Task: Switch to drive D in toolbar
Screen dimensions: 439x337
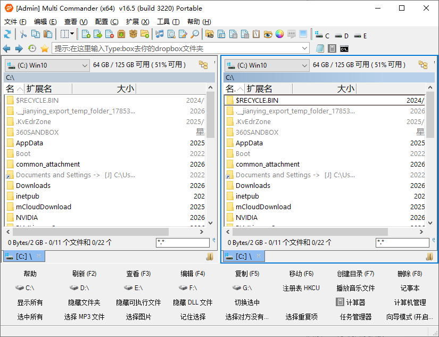Action: point(342,36)
